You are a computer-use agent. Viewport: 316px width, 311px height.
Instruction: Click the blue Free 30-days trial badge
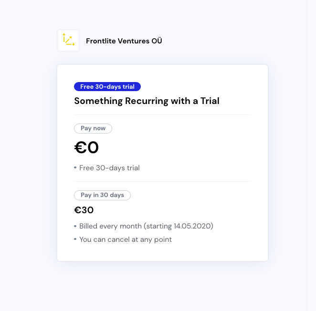click(107, 87)
